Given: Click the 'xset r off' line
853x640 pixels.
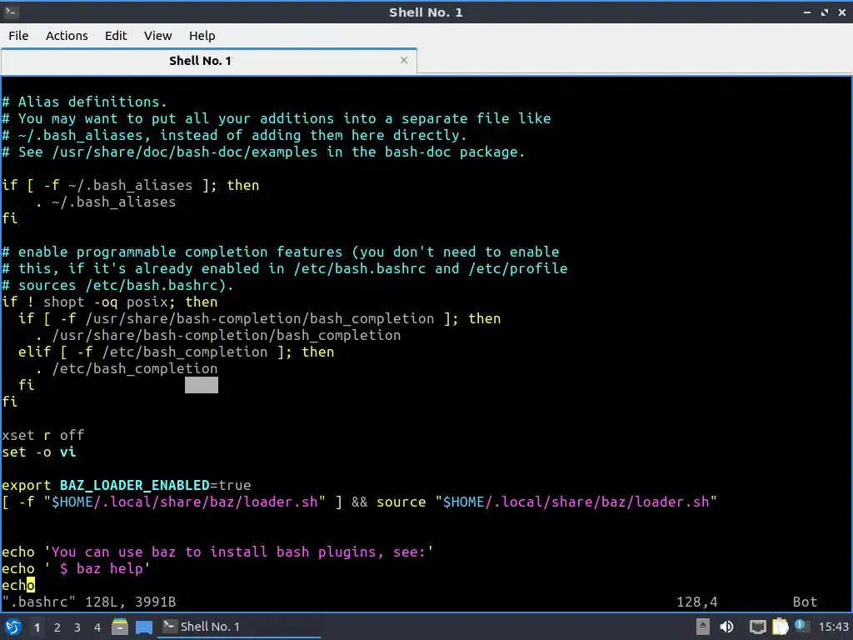Looking at the screenshot, I should coord(43,435).
